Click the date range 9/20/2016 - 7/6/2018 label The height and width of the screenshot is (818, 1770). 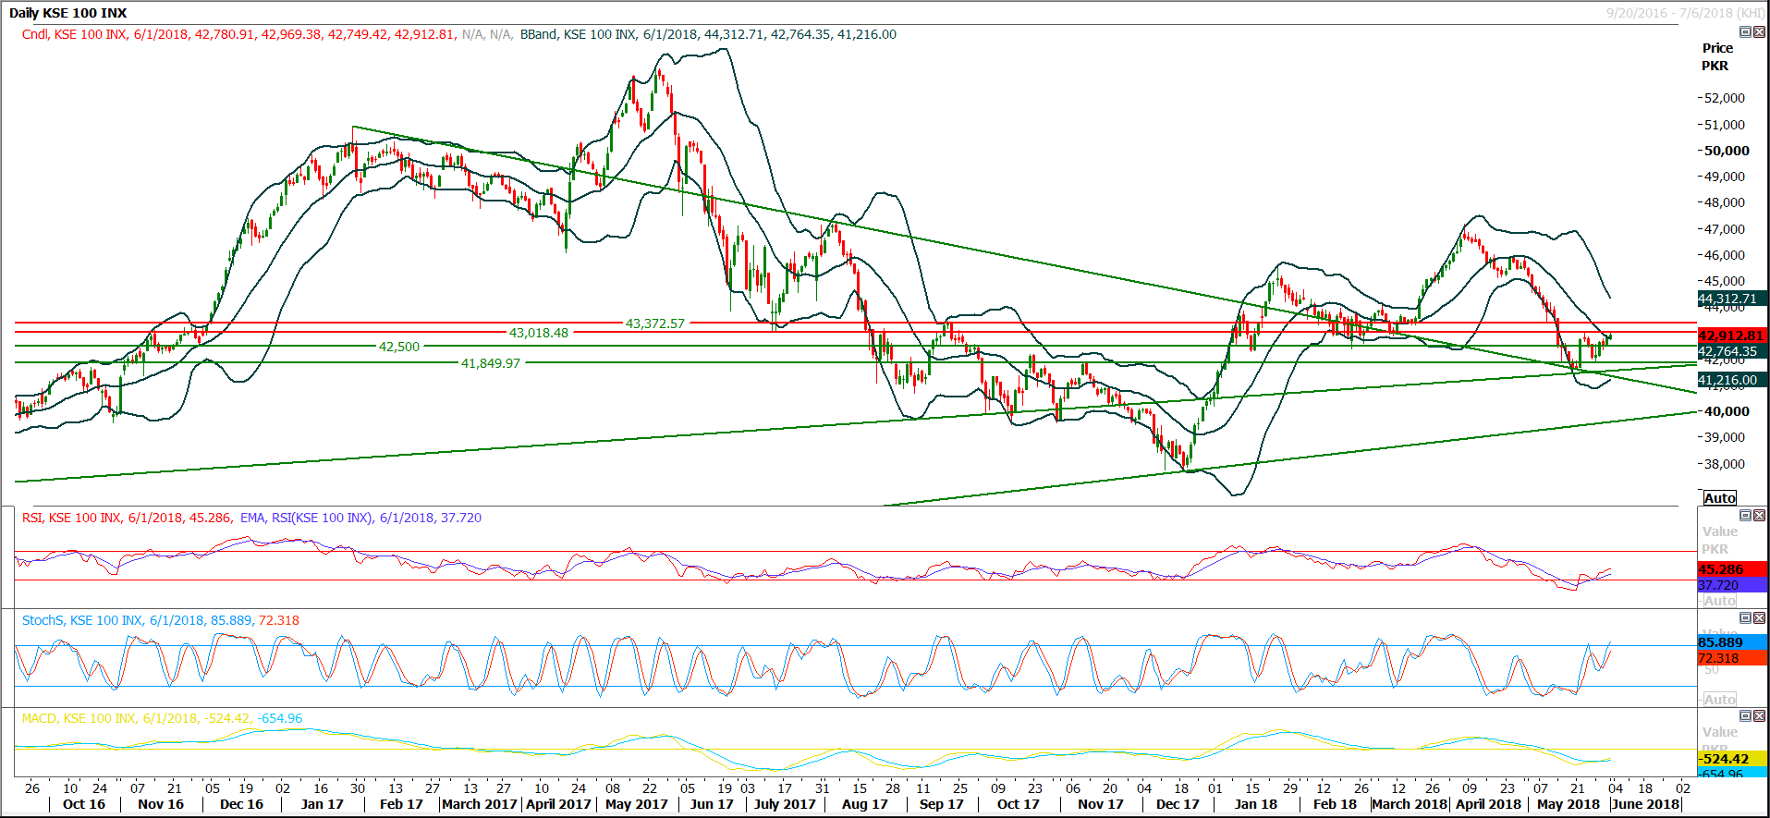tap(1685, 13)
